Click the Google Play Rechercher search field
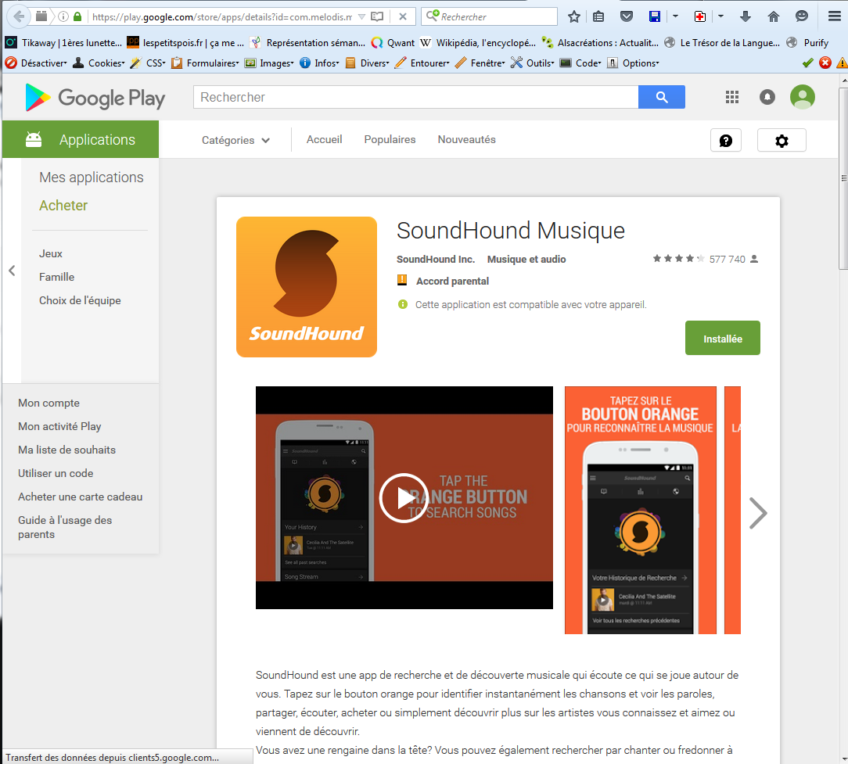848x764 pixels. pyautogui.click(x=415, y=97)
